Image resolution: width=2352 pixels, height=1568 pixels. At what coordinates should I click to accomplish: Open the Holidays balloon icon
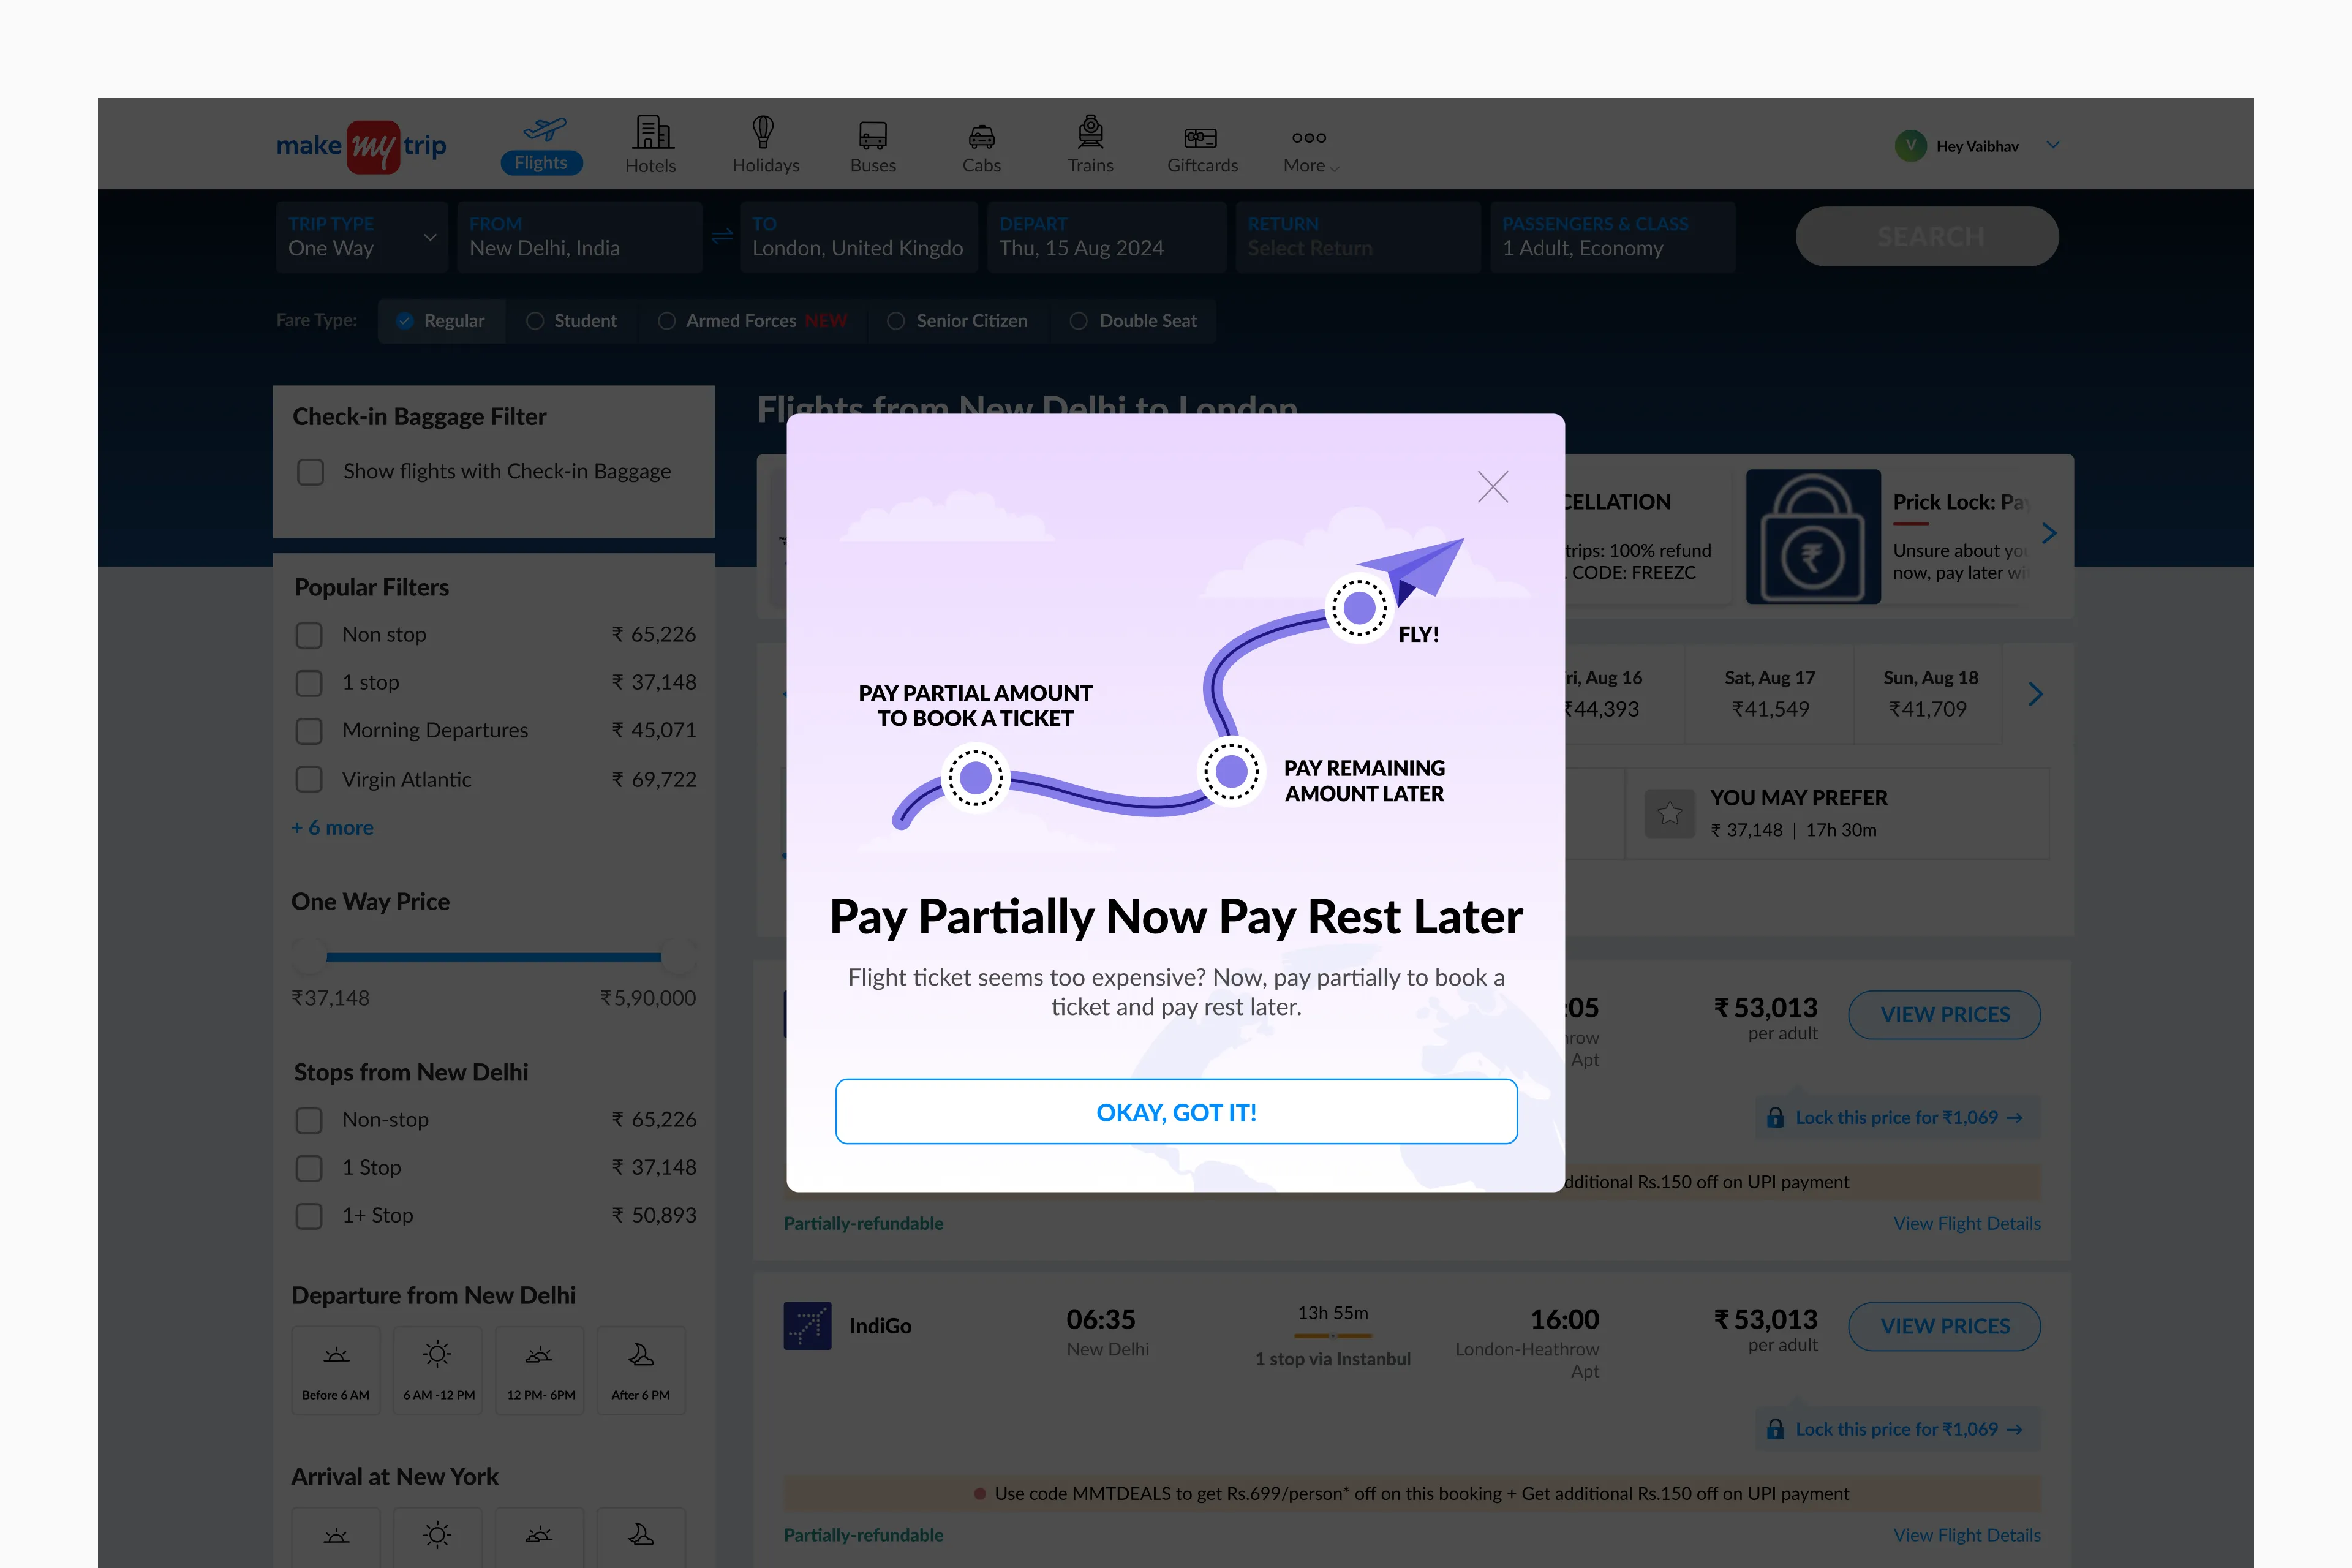click(x=764, y=132)
